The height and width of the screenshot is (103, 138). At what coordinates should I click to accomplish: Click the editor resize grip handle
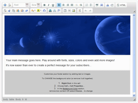tap(135, 100)
